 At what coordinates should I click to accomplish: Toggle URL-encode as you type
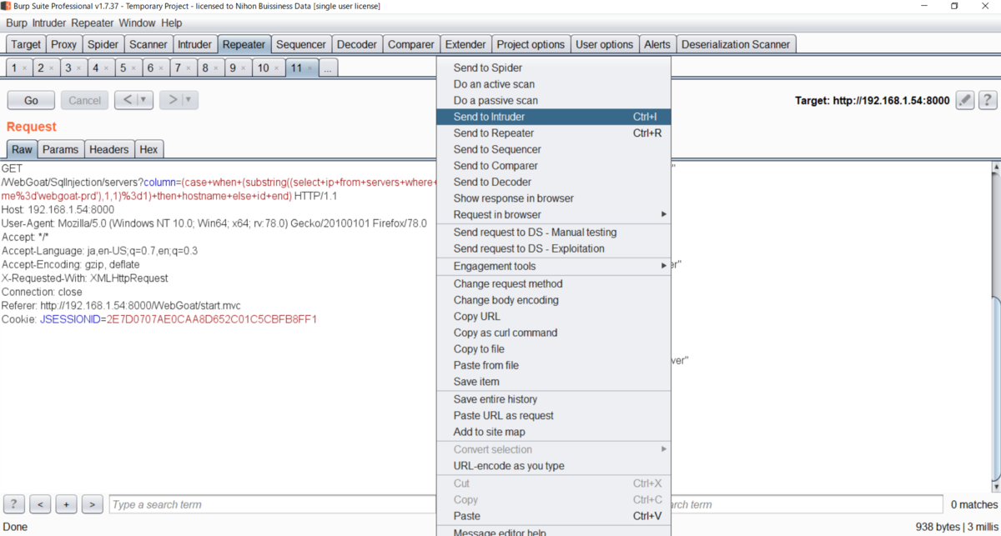pyautogui.click(x=553, y=466)
